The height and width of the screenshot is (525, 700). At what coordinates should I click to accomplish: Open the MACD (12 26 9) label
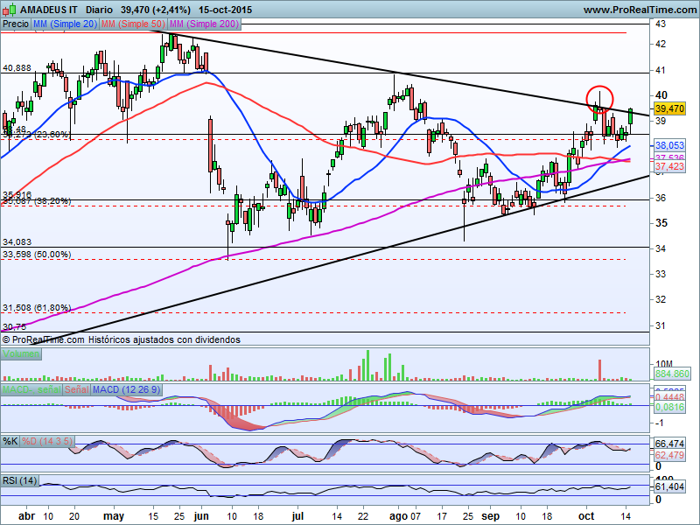click(x=126, y=389)
